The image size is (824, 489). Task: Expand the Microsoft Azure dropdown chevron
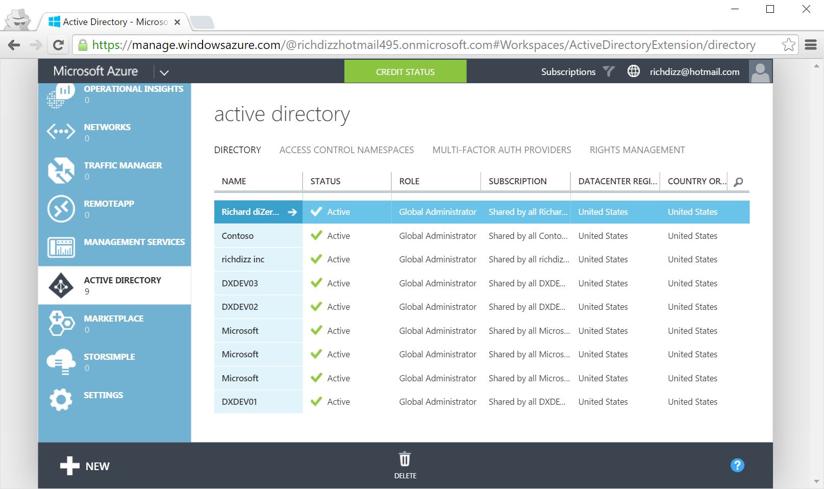pos(164,72)
